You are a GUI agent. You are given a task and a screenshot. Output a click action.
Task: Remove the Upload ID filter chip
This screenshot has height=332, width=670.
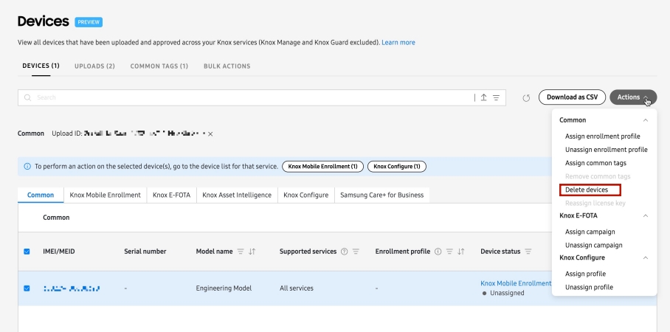tap(210, 134)
